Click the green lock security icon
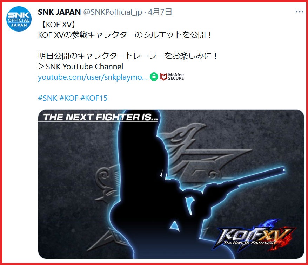 click(154, 77)
